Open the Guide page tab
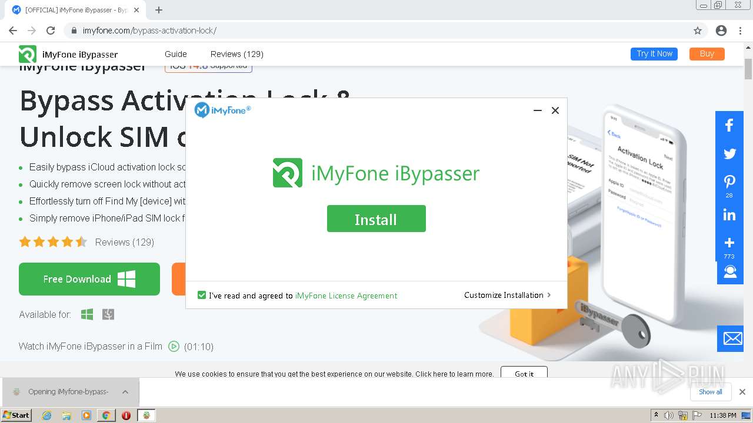 [x=176, y=54]
